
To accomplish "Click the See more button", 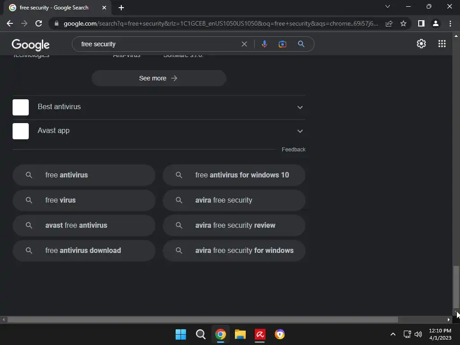I will click(159, 78).
